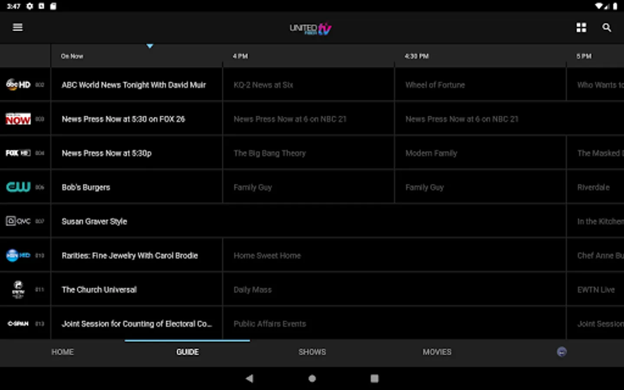This screenshot has width=624, height=390.
Task: Click the current-time triangle marker
Action: tap(149, 46)
